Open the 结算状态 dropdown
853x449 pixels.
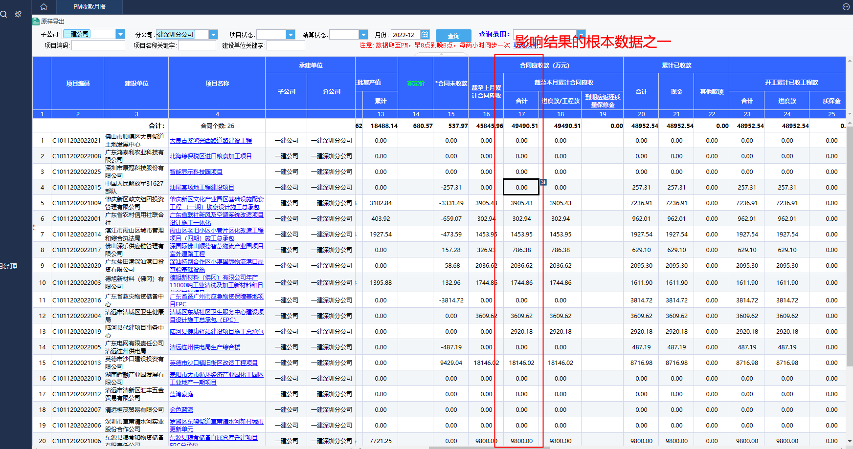363,34
